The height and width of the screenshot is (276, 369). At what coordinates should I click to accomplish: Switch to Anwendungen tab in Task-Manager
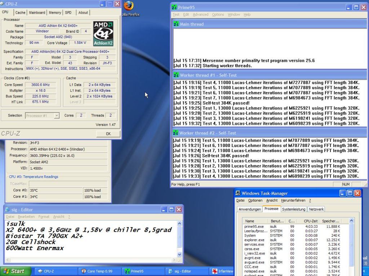pos(249,209)
